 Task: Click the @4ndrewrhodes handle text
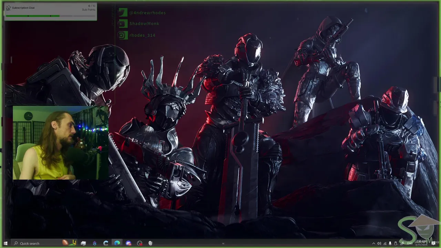click(x=147, y=13)
